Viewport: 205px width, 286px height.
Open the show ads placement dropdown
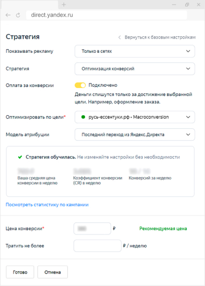[135, 51]
